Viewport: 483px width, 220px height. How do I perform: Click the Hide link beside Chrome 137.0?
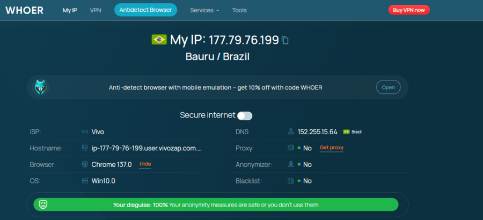[x=145, y=164]
